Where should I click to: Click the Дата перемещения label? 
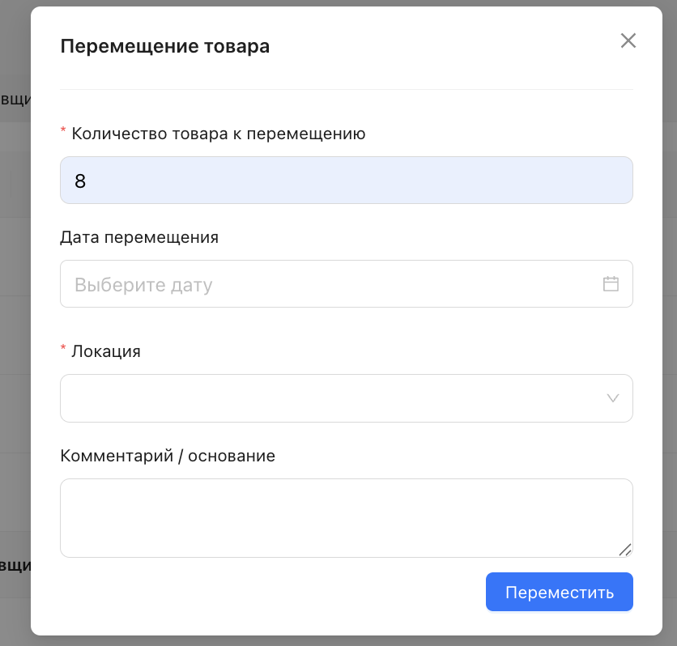tap(139, 237)
